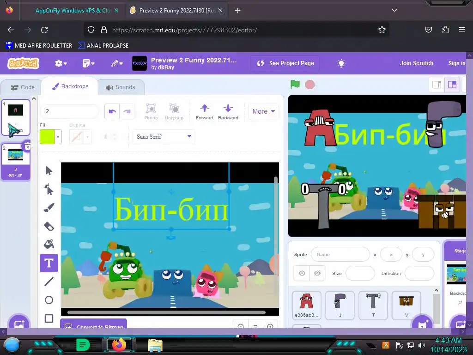Open a new browser tab
The height and width of the screenshot is (355, 473).
coord(238,11)
